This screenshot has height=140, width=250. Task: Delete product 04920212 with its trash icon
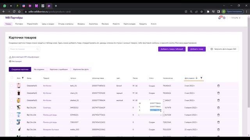218,108
